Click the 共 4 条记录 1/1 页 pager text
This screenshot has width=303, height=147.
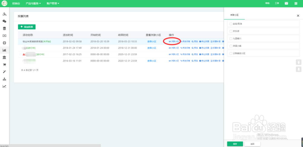point(30,70)
